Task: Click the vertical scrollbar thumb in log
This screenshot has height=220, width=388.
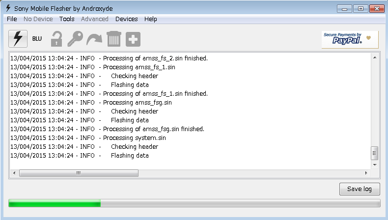Action: (x=375, y=153)
